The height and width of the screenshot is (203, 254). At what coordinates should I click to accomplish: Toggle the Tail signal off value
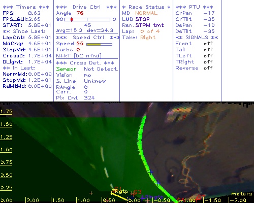[x=208, y=50]
